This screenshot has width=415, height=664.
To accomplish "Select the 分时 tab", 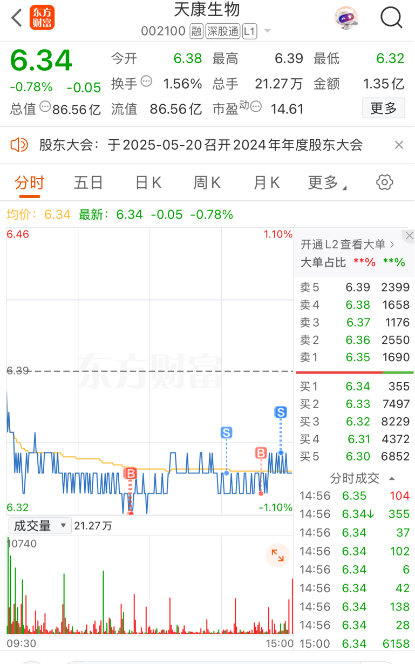I will 30,183.
